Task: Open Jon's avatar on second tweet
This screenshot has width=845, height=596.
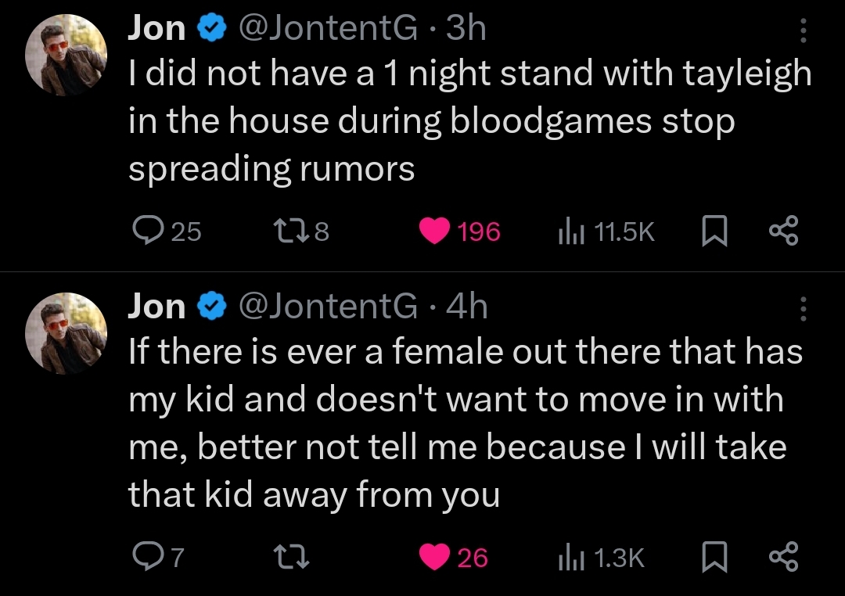Action: tap(66, 333)
